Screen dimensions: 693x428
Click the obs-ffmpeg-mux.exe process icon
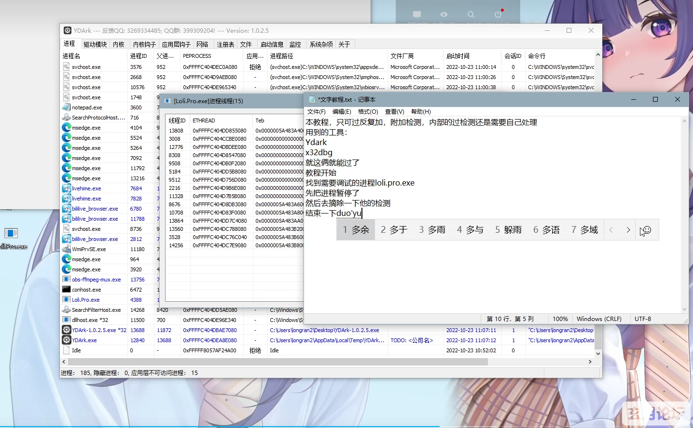coord(67,280)
